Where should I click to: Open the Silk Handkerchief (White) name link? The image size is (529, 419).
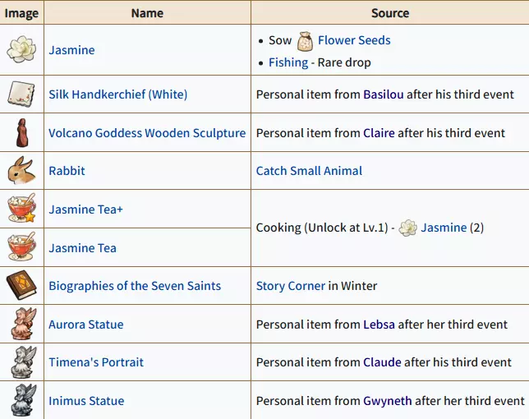click(x=117, y=94)
